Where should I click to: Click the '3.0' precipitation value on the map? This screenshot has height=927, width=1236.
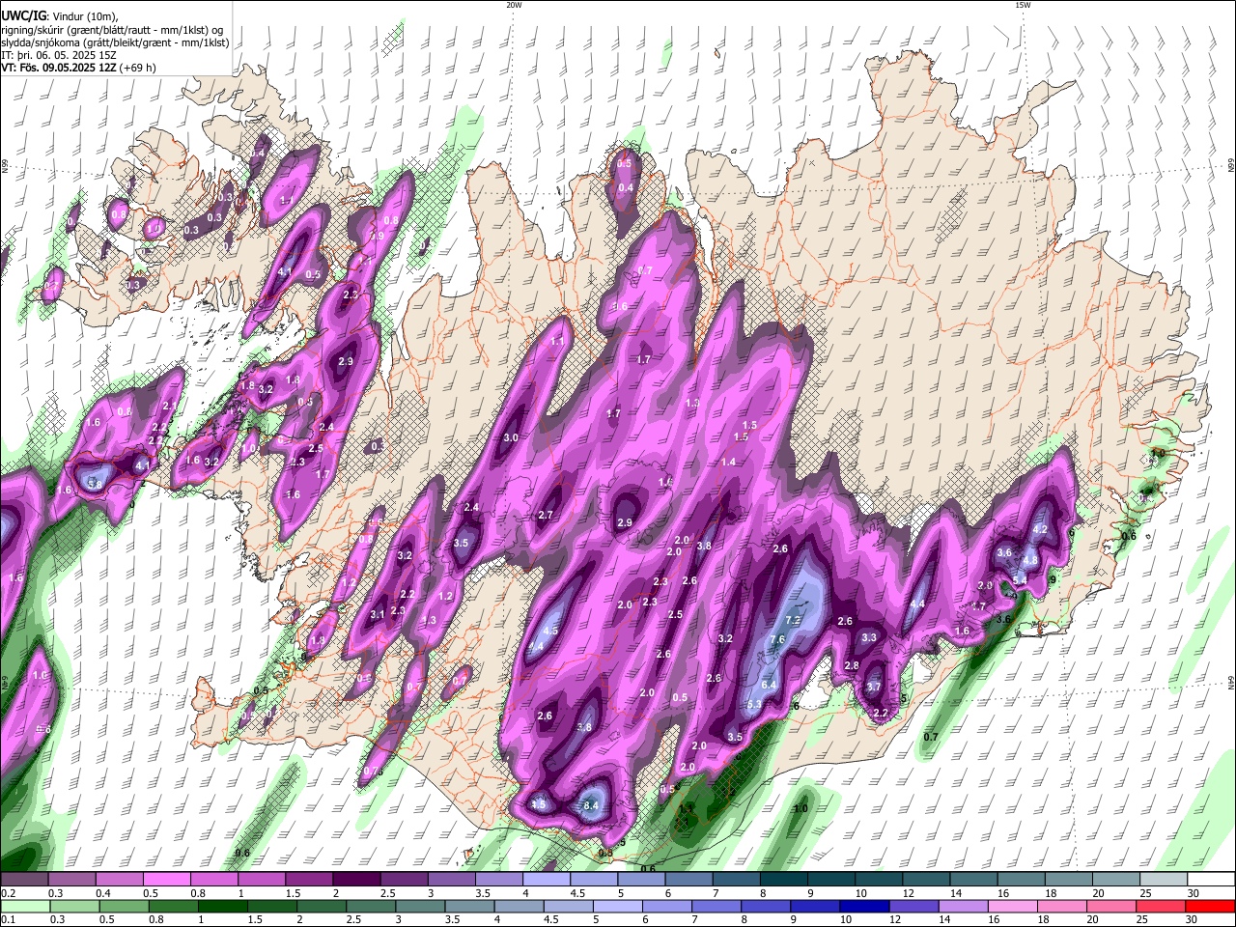tap(512, 437)
